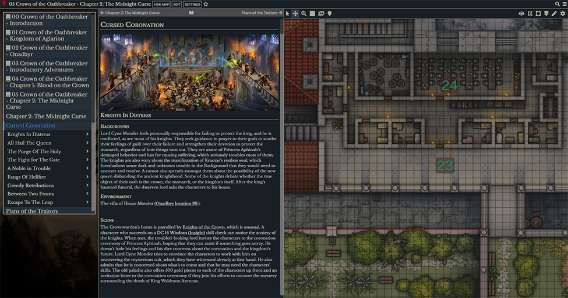Screen dimensions: 568x298
Task: Select the pointer arrow map tool
Action: (288, 13)
